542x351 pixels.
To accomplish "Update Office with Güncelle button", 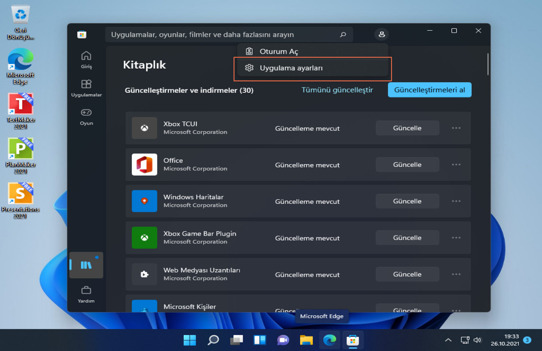I will pyautogui.click(x=407, y=165).
